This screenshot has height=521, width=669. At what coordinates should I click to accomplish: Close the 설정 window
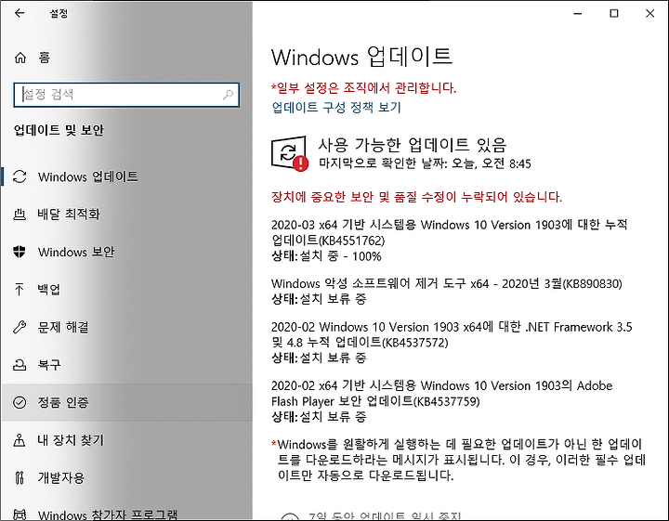649,14
